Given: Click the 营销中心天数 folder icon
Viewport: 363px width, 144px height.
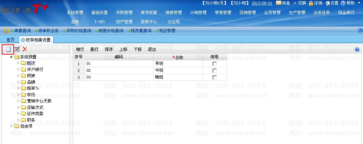Looking at the screenshot, I should click(x=23, y=101).
